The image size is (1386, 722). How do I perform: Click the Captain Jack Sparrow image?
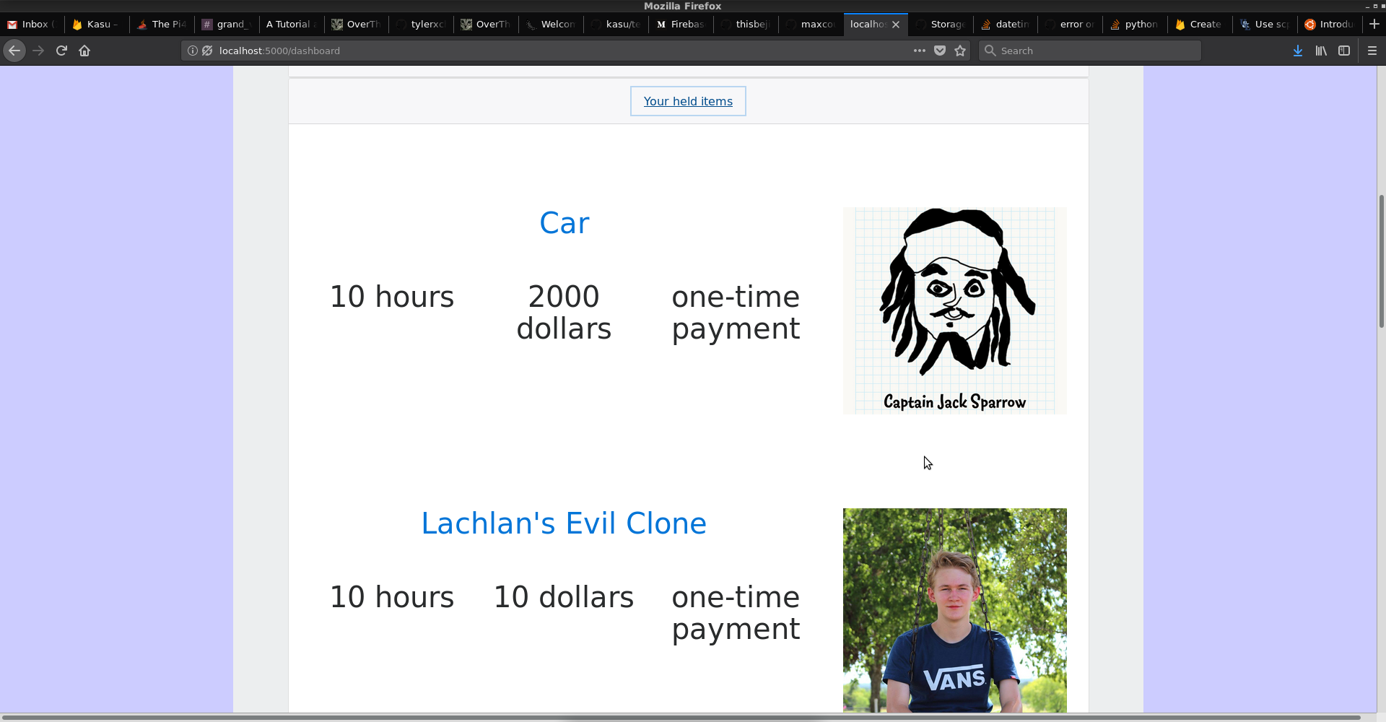coord(955,311)
